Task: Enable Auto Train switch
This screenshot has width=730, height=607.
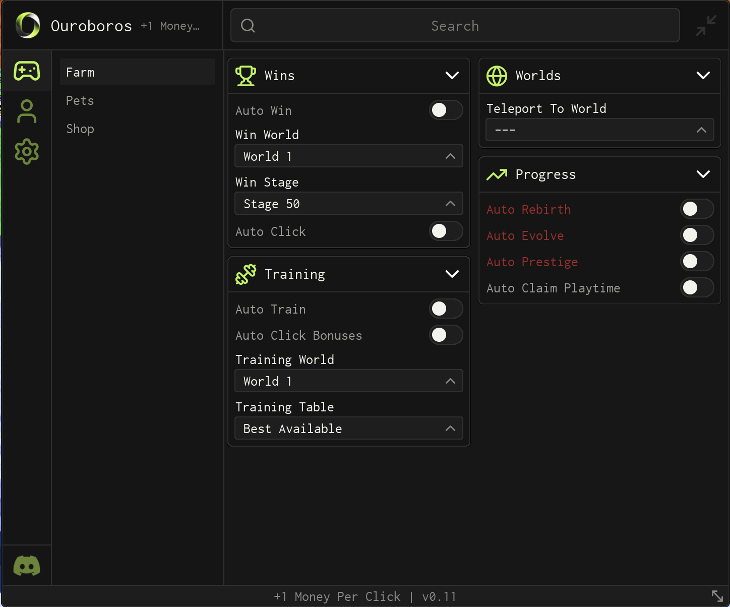Action: tap(446, 309)
